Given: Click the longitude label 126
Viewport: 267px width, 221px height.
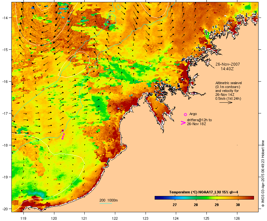Looking at the screenshot, I should pos(237,218).
